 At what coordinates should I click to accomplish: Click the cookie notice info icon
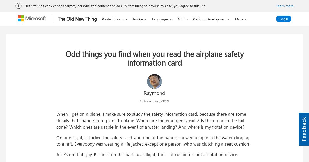pos(19,6)
